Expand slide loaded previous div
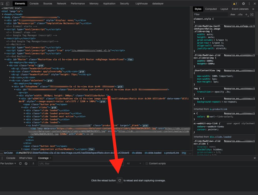The height and width of the screenshot is (195, 258). (x=24, y=113)
